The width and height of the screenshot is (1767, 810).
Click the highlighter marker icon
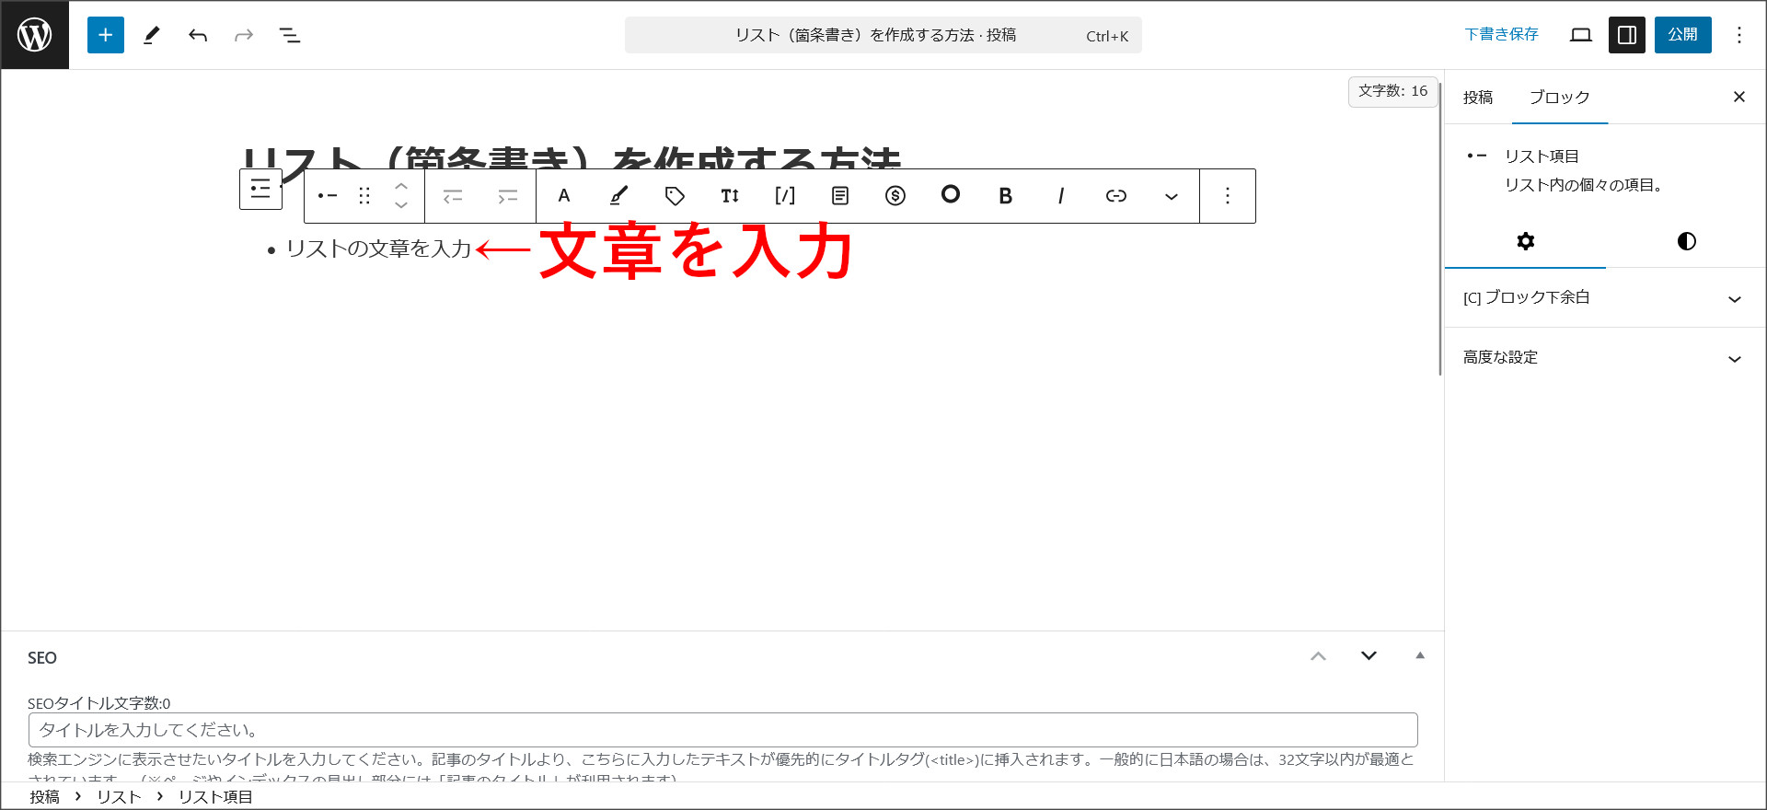coord(618,195)
